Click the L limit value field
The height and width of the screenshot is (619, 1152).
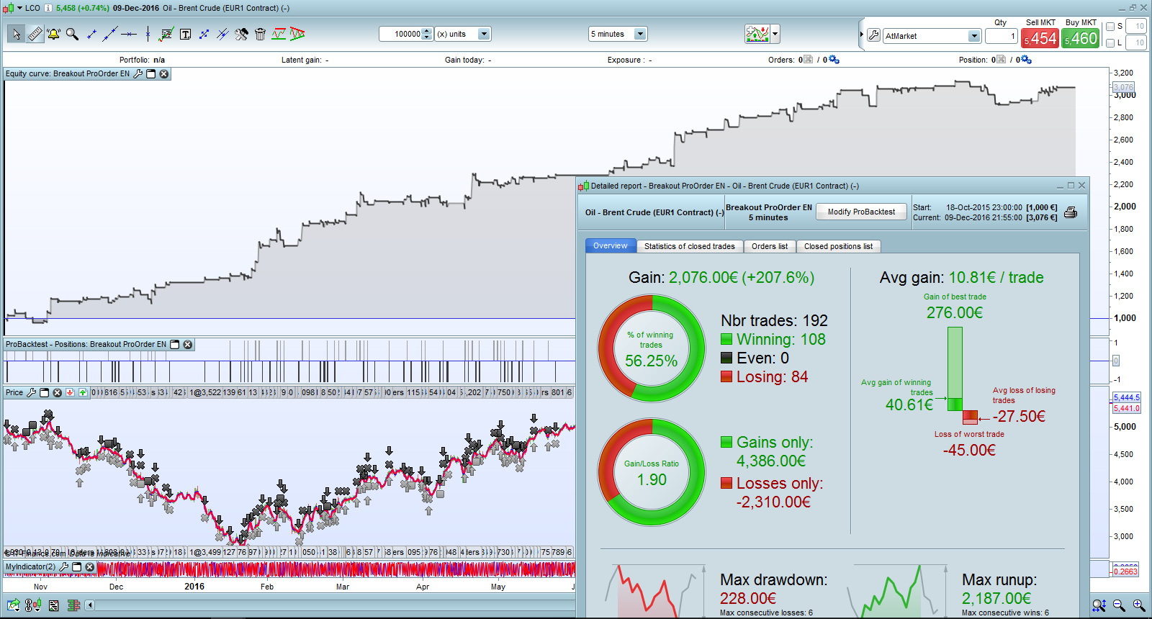[x=1136, y=43]
